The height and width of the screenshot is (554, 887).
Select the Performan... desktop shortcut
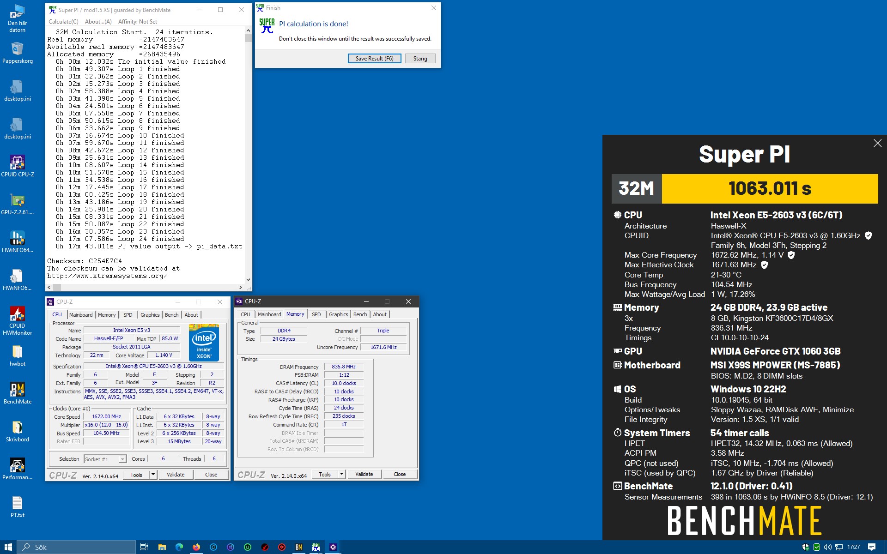17,469
